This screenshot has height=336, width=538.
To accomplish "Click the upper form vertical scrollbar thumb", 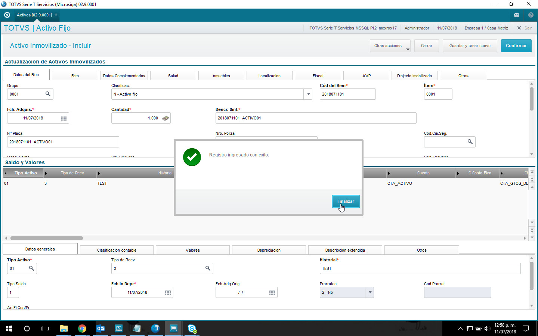I will click(532, 99).
